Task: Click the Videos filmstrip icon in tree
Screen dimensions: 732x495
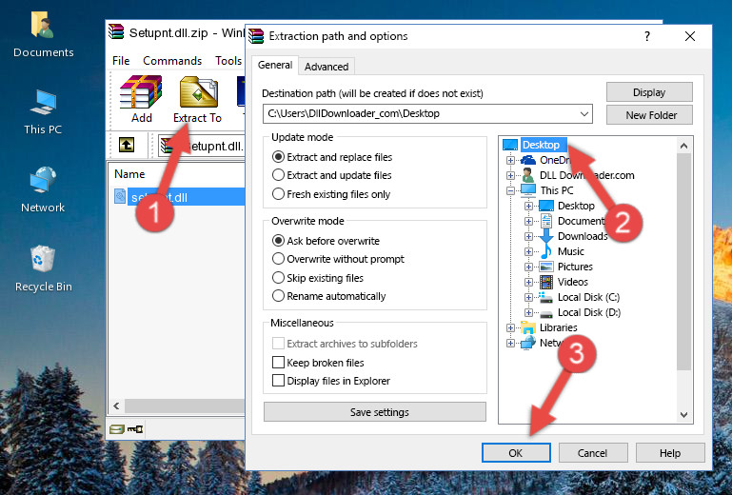Action: (x=546, y=282)
